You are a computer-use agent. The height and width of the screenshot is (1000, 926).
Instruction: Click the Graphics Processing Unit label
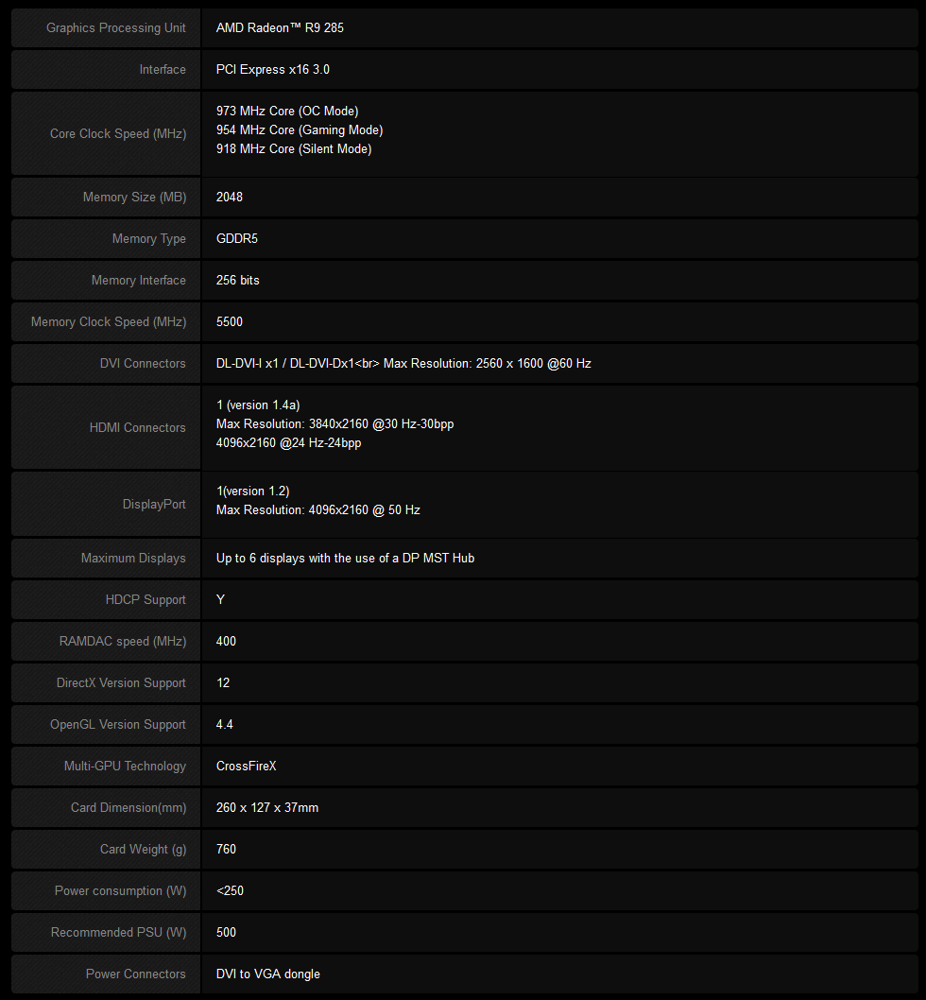coord(115,28)
